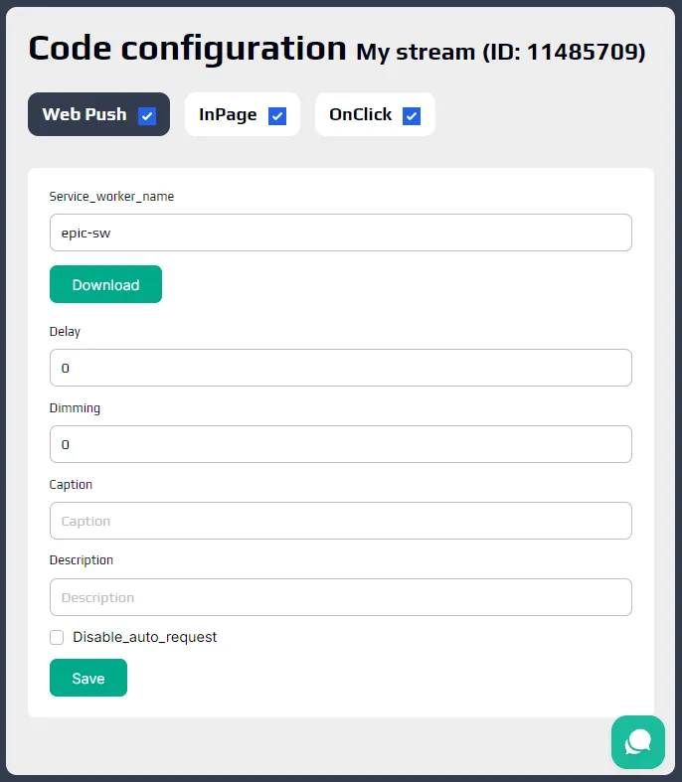Select the Dimming value field
The image size is (682, 782).
(341, 444)
